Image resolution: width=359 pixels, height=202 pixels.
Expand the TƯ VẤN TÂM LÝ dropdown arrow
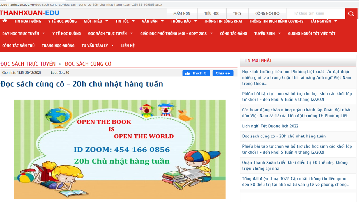pos(112,45)
